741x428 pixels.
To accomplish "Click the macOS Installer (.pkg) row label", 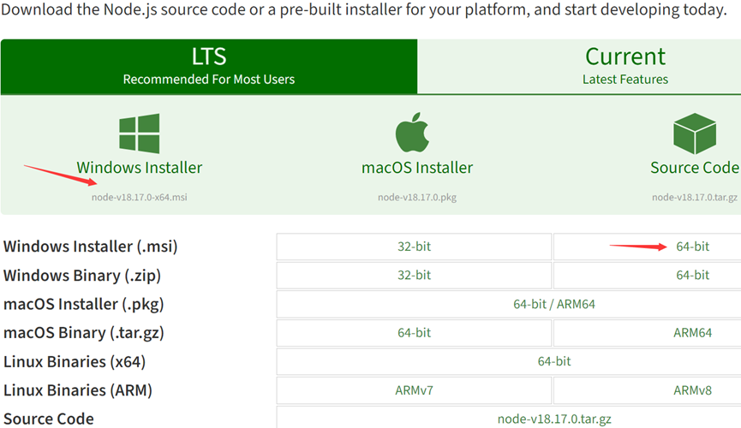I will (x=84, y=304).
